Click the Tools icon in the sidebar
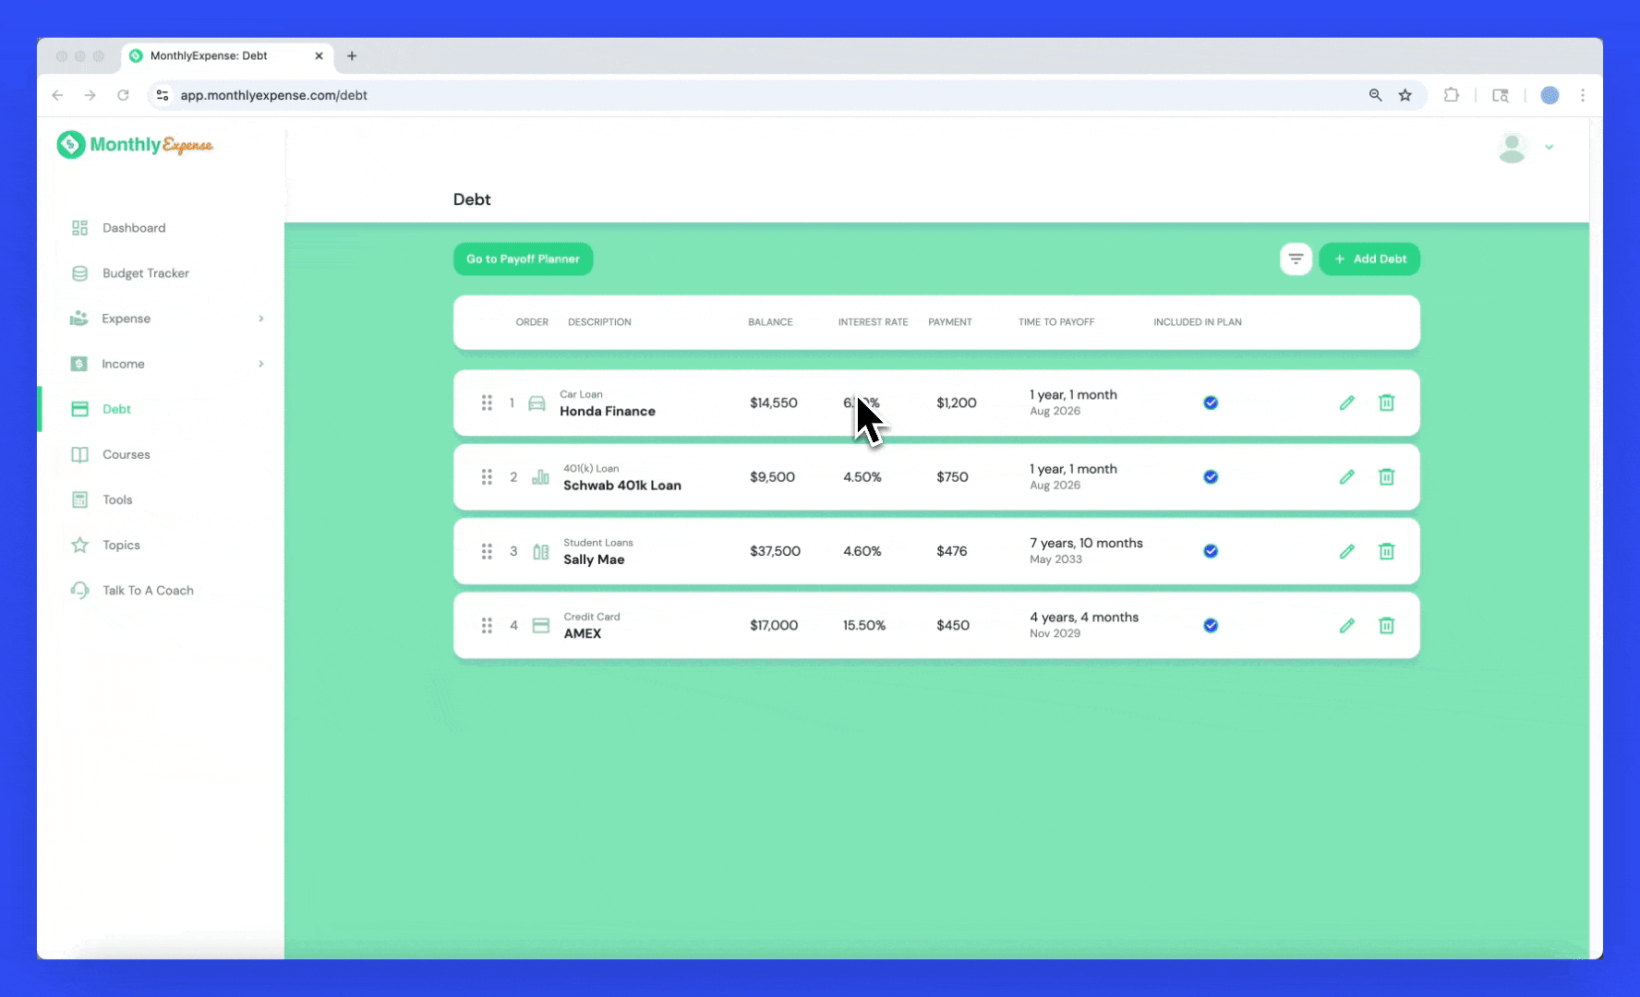Viewport: 1640px width, 997px height. tap(79, 499)
